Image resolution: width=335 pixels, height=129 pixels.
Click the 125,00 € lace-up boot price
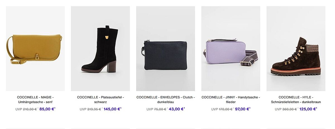pos(308,109)
